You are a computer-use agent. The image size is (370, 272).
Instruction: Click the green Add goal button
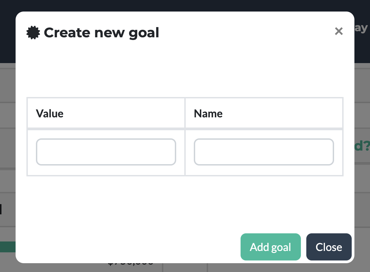point(271,247)
